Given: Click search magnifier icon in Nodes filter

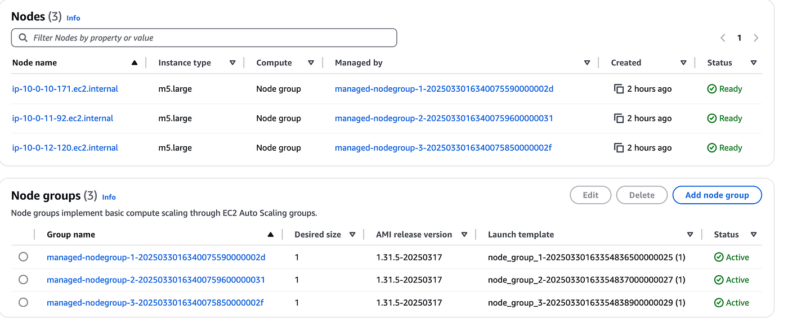Looking at the screenshot, I should (23, 38).
